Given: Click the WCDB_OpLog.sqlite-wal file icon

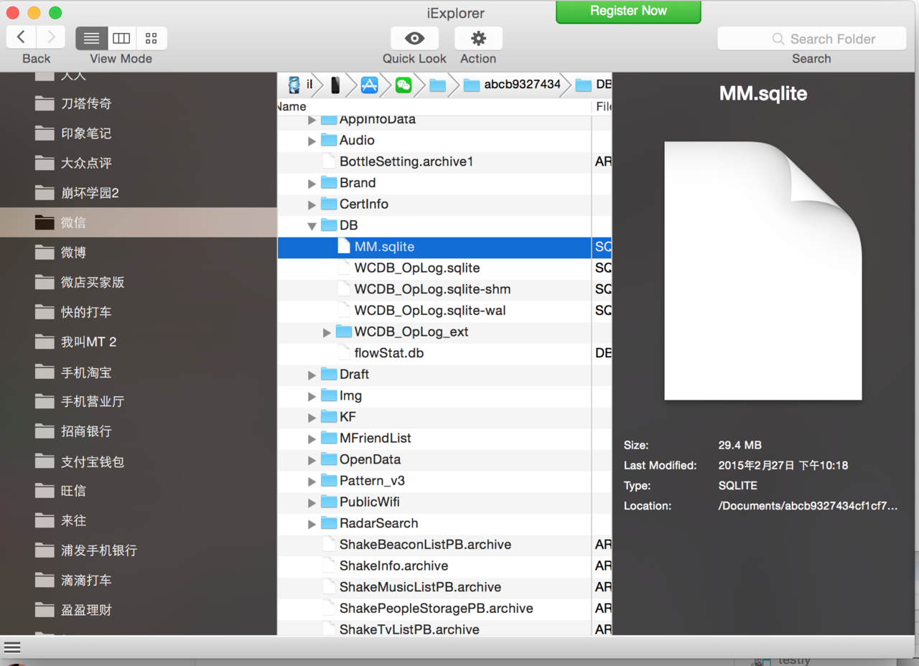Looking at the screenshot, I should click(343, 311).
